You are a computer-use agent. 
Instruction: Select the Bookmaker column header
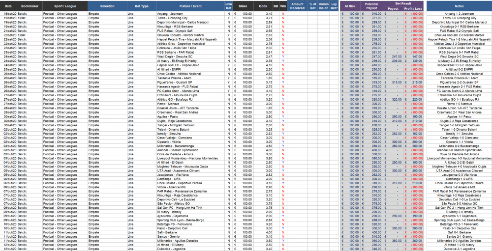click(x=30, y=6)
